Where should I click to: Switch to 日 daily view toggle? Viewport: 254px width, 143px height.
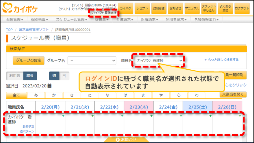[x=64, y=76]
